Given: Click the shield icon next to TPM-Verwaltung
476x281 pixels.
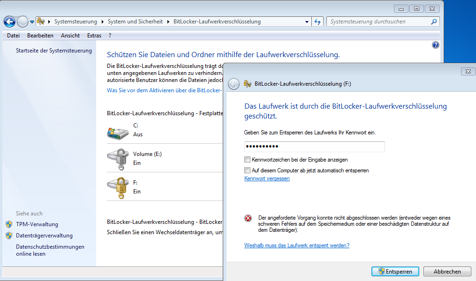Looking at the screenshot, I should tap(9, 224).
